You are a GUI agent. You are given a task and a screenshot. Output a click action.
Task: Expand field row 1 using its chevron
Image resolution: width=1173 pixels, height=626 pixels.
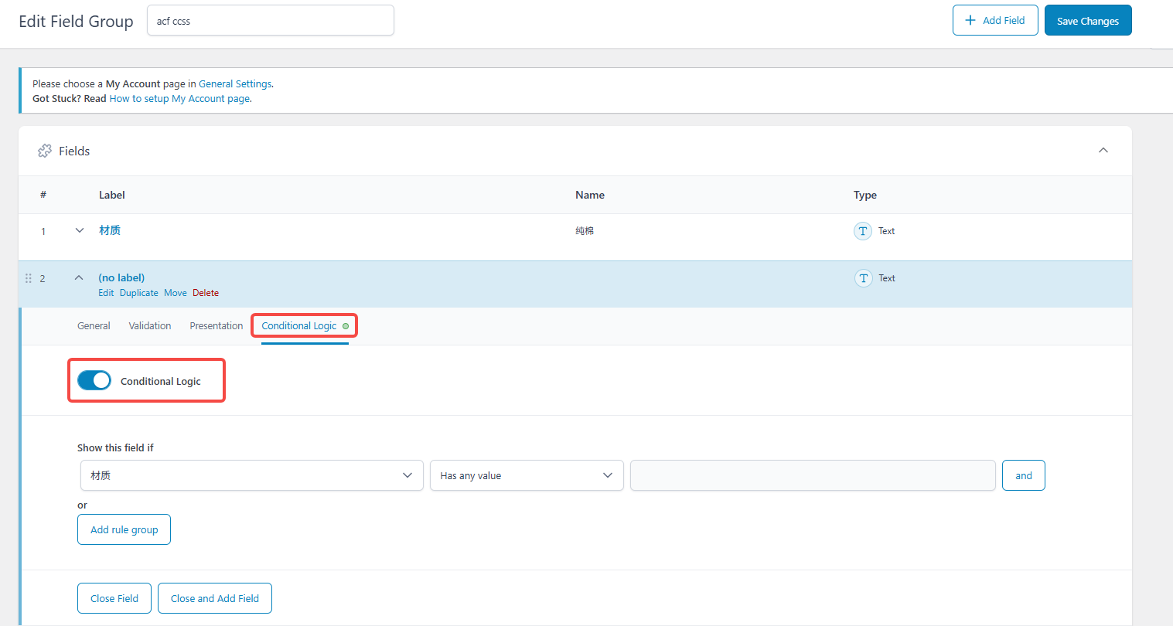(x=79, y=230)
